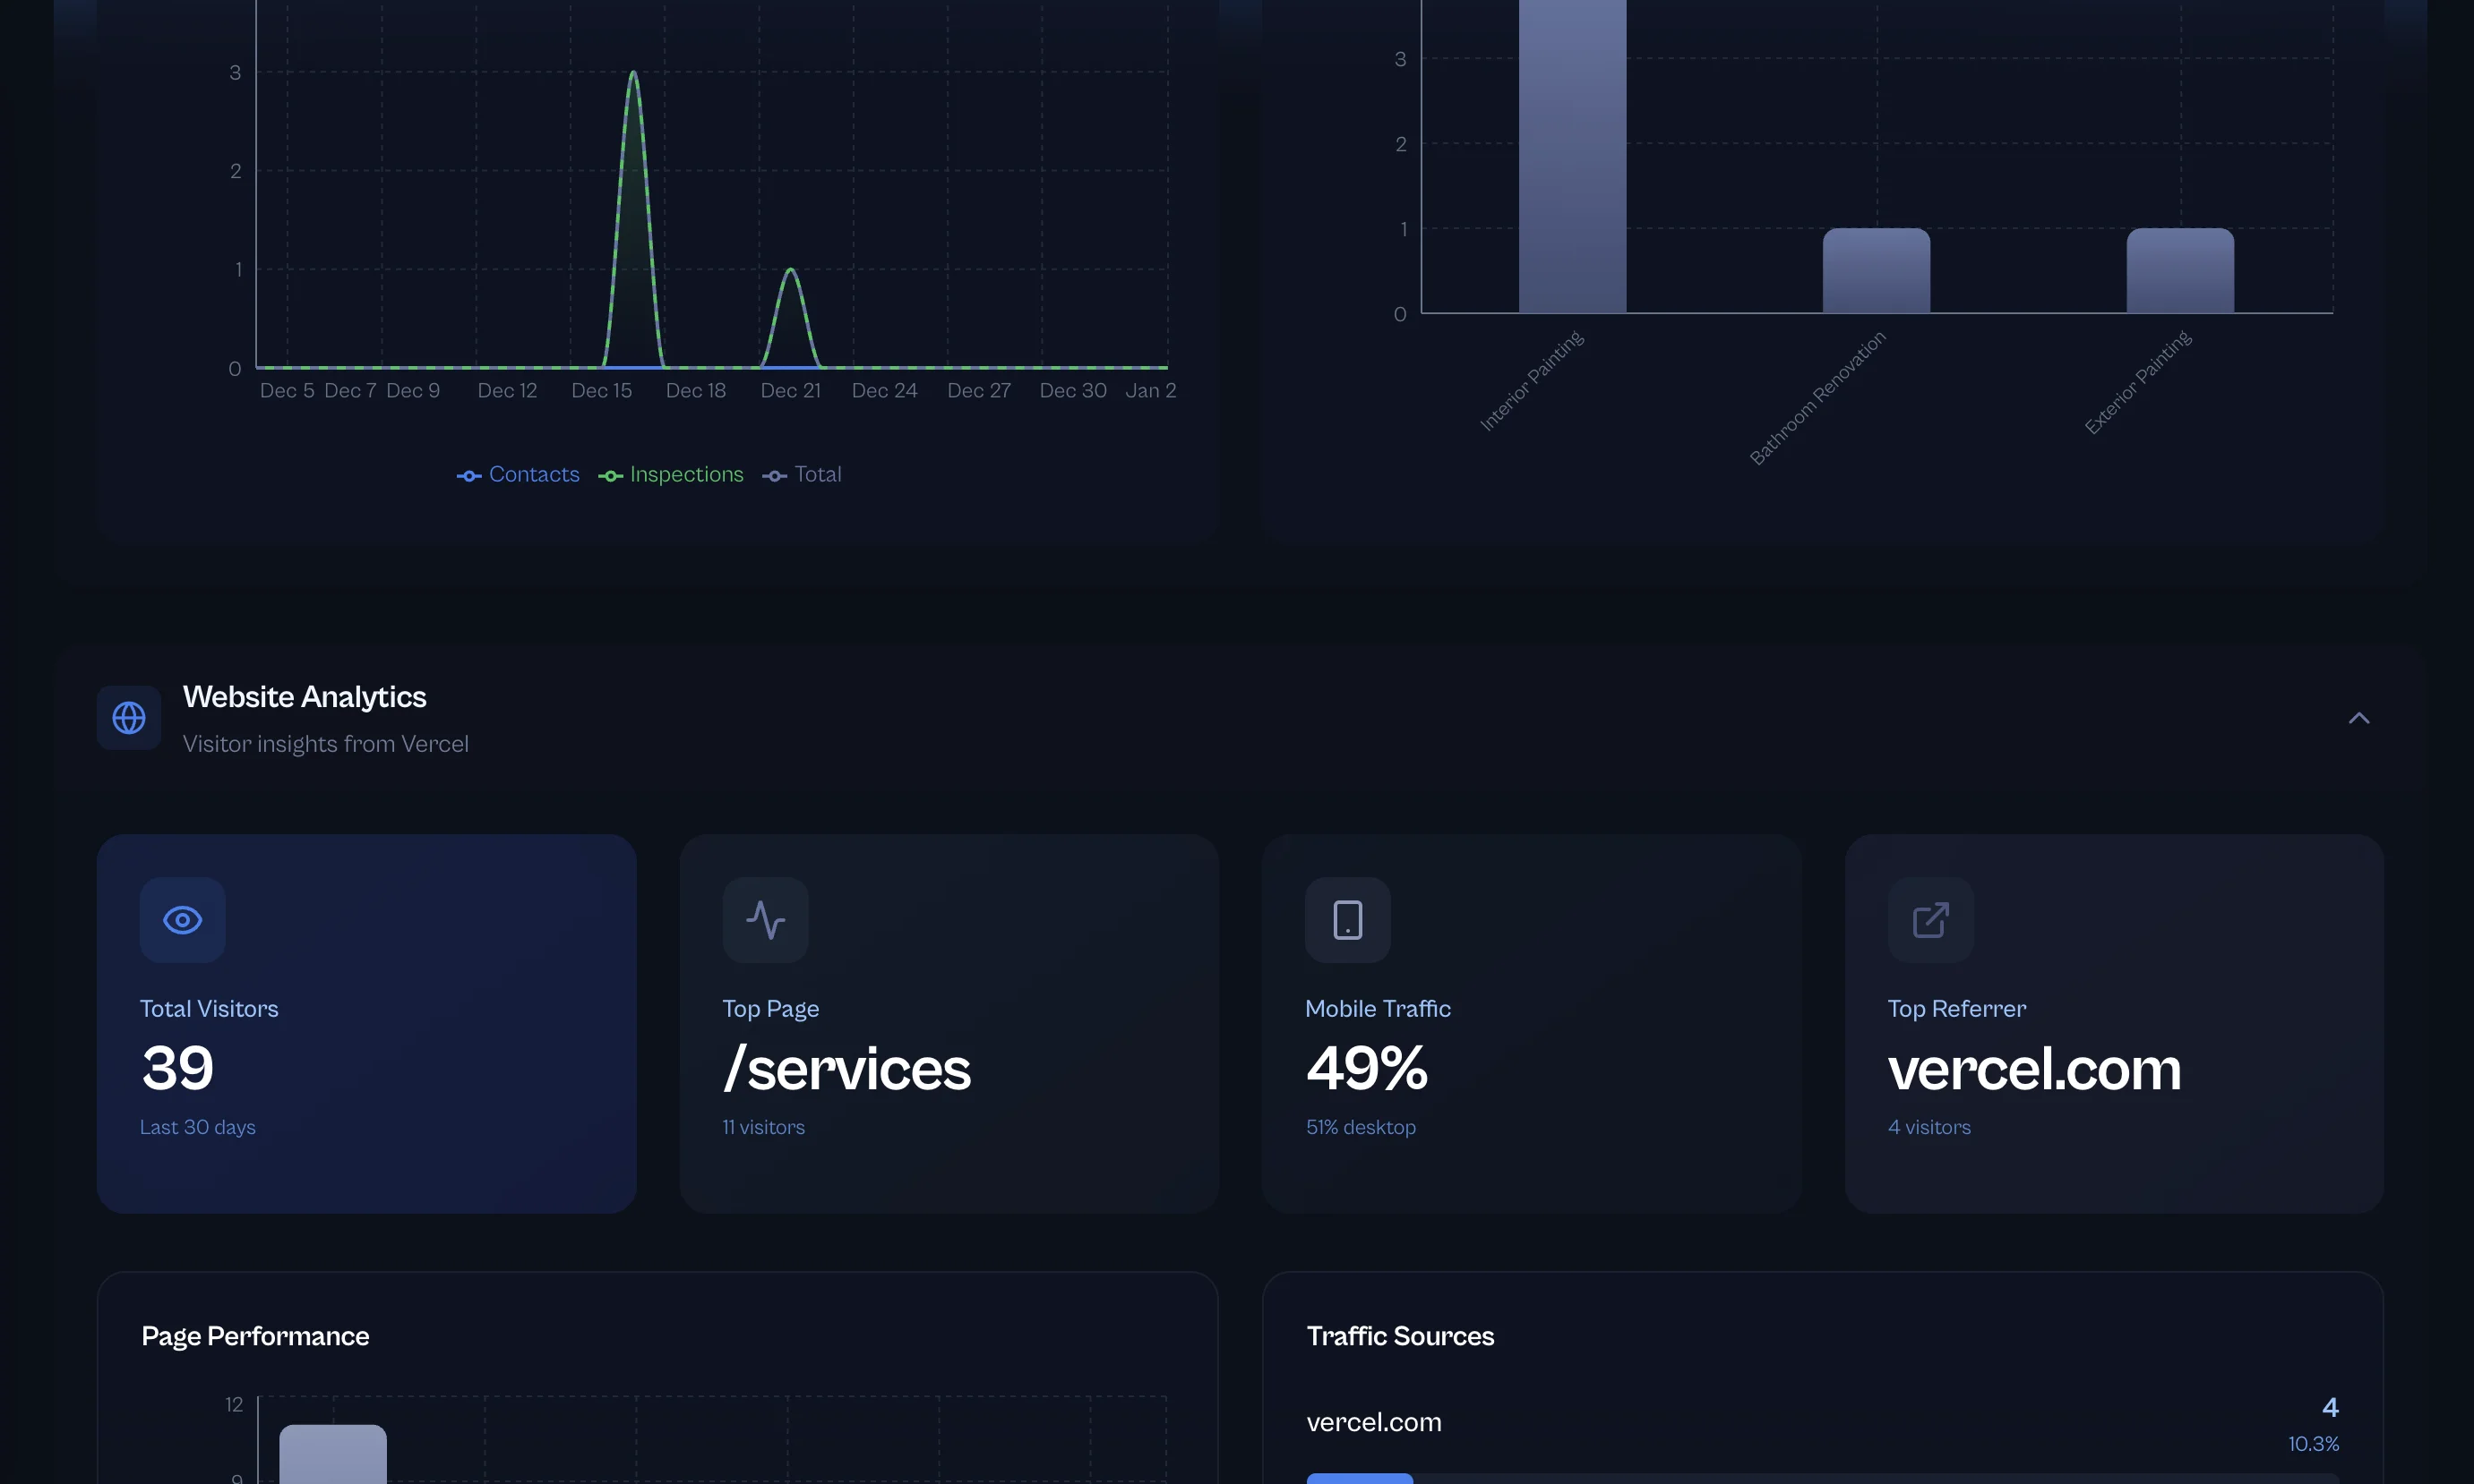Select the eye icon on Total Visitors card

(181, 920)
